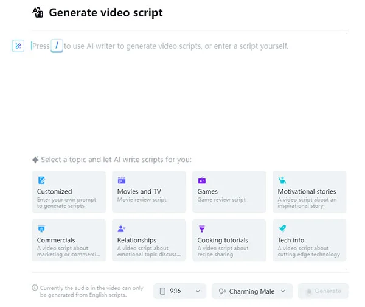Click the sparkle icon before Select a topic
The height and width of the screenshot is (307, 365).
pos(35,160)
